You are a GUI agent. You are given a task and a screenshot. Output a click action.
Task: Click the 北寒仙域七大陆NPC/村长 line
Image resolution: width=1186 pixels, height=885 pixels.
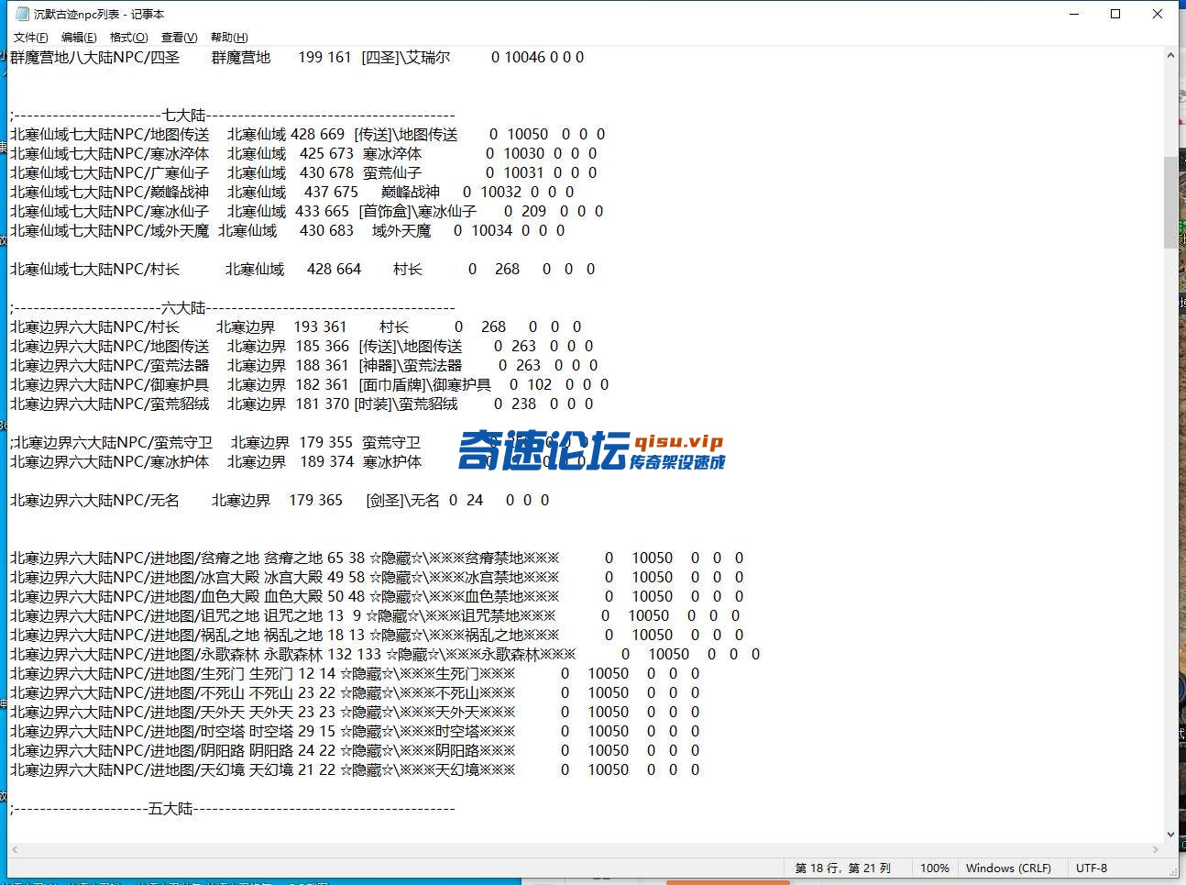(x=302, y=269)
